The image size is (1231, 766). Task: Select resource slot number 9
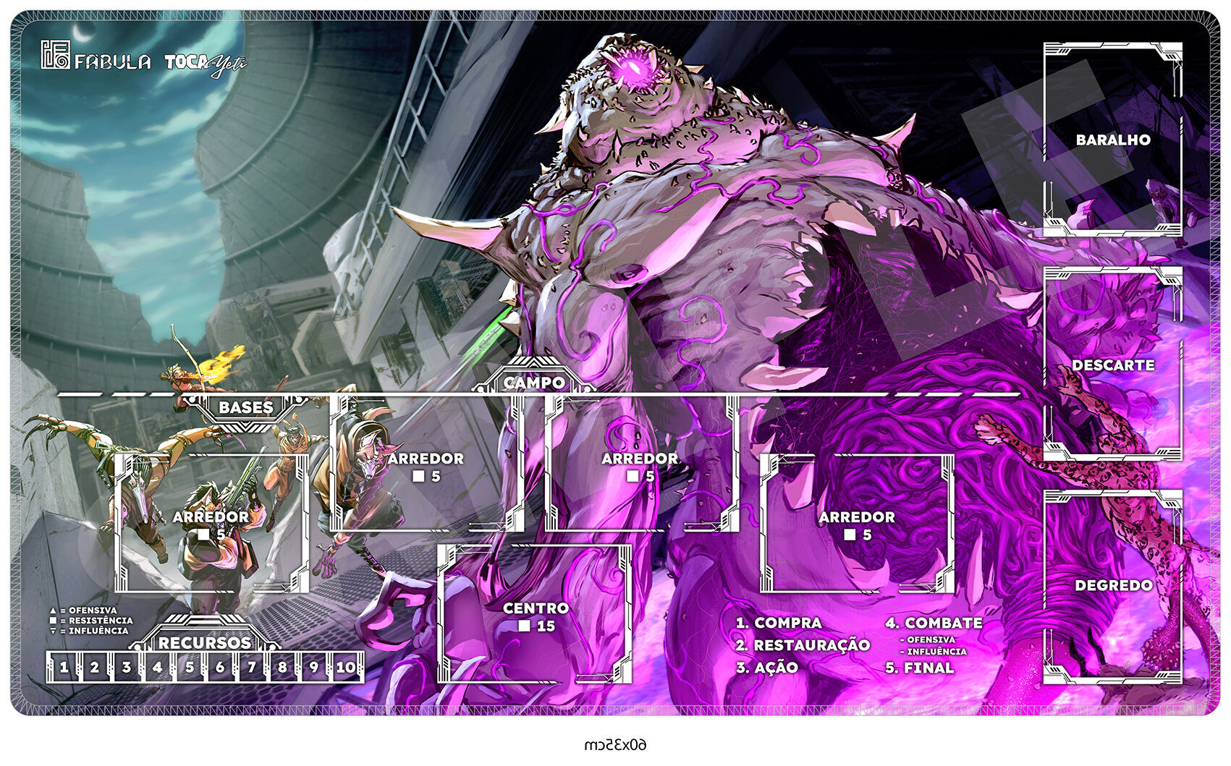point(313,667)
